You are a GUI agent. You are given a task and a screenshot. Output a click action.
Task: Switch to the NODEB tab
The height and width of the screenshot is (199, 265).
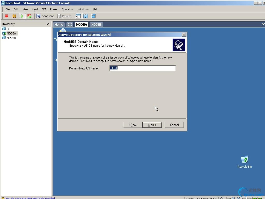coord(96,25)
